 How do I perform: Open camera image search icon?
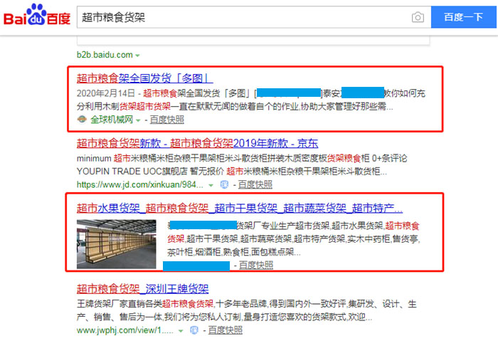(x=418, y=17)
